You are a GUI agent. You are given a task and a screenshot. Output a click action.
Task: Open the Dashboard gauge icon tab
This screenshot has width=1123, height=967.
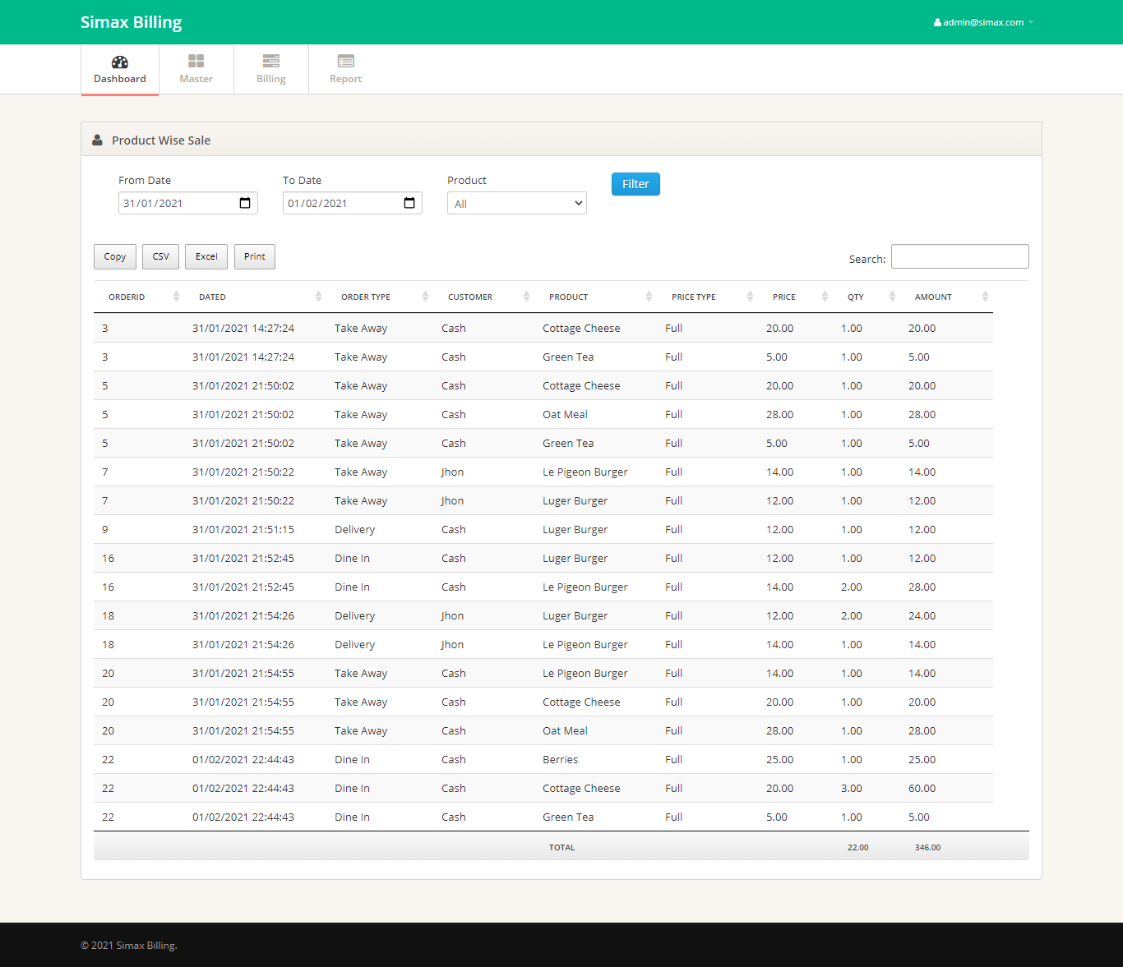(x=120, y=62)
